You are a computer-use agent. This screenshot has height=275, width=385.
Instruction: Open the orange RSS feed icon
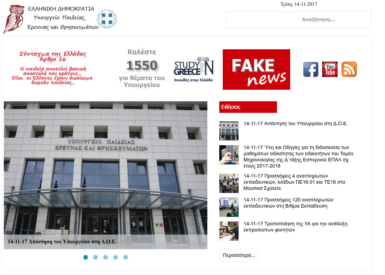tap(349, 69)
